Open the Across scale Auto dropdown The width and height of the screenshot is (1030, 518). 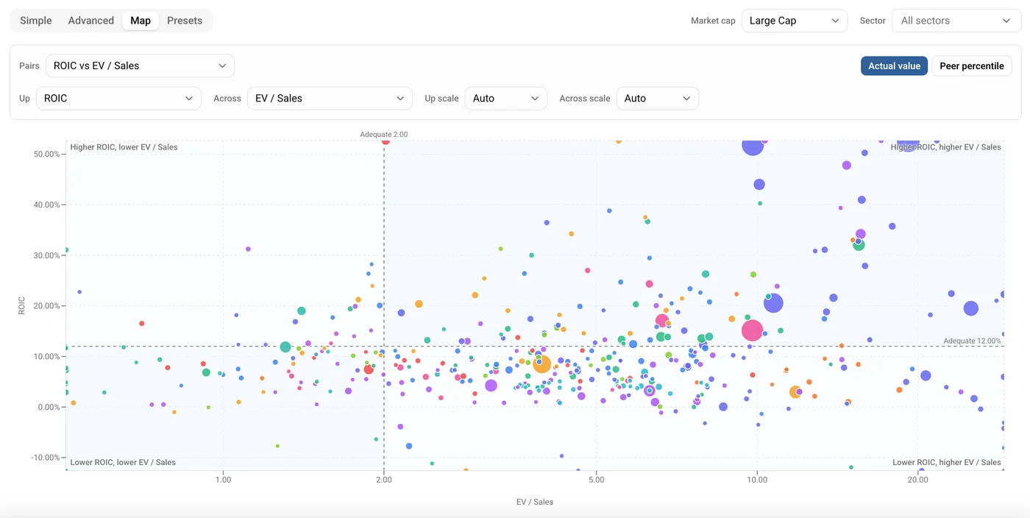[x=658, y=98]
